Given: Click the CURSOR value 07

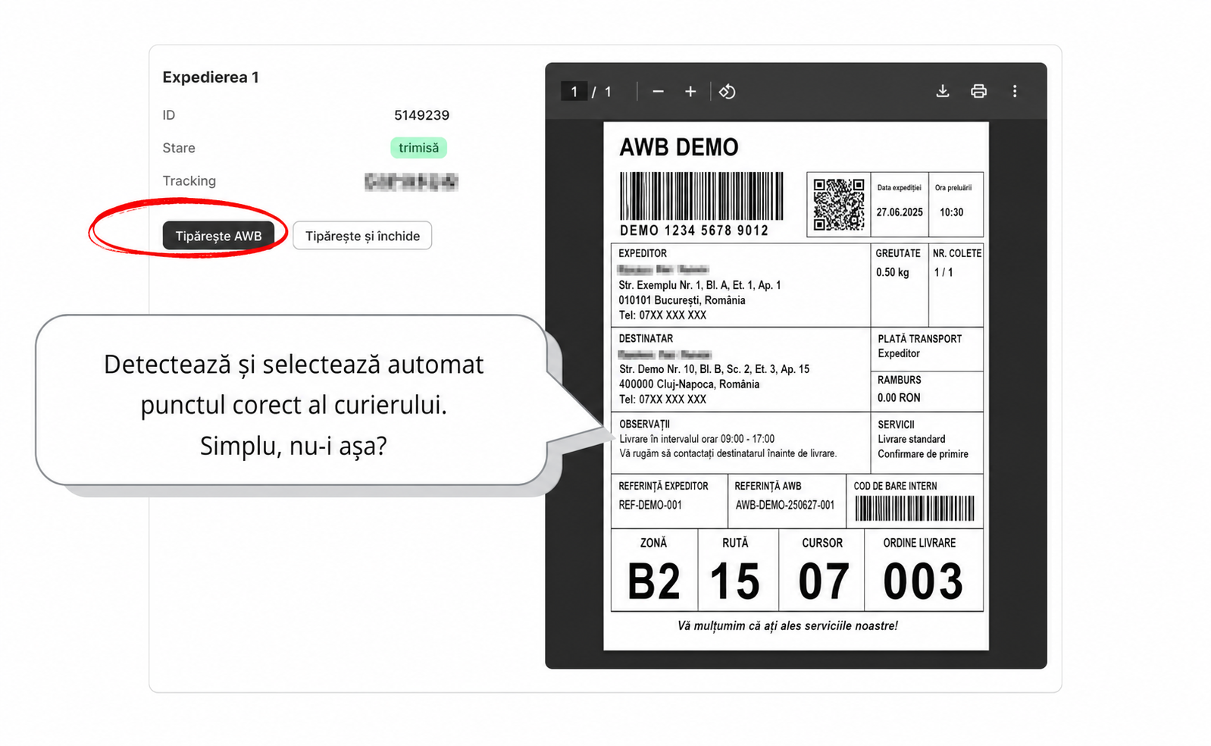Looking at the screenshot, I should click(x=823, y=581).
